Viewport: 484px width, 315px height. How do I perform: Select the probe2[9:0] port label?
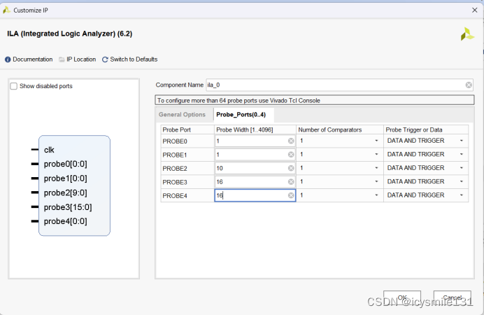[66, 192]
